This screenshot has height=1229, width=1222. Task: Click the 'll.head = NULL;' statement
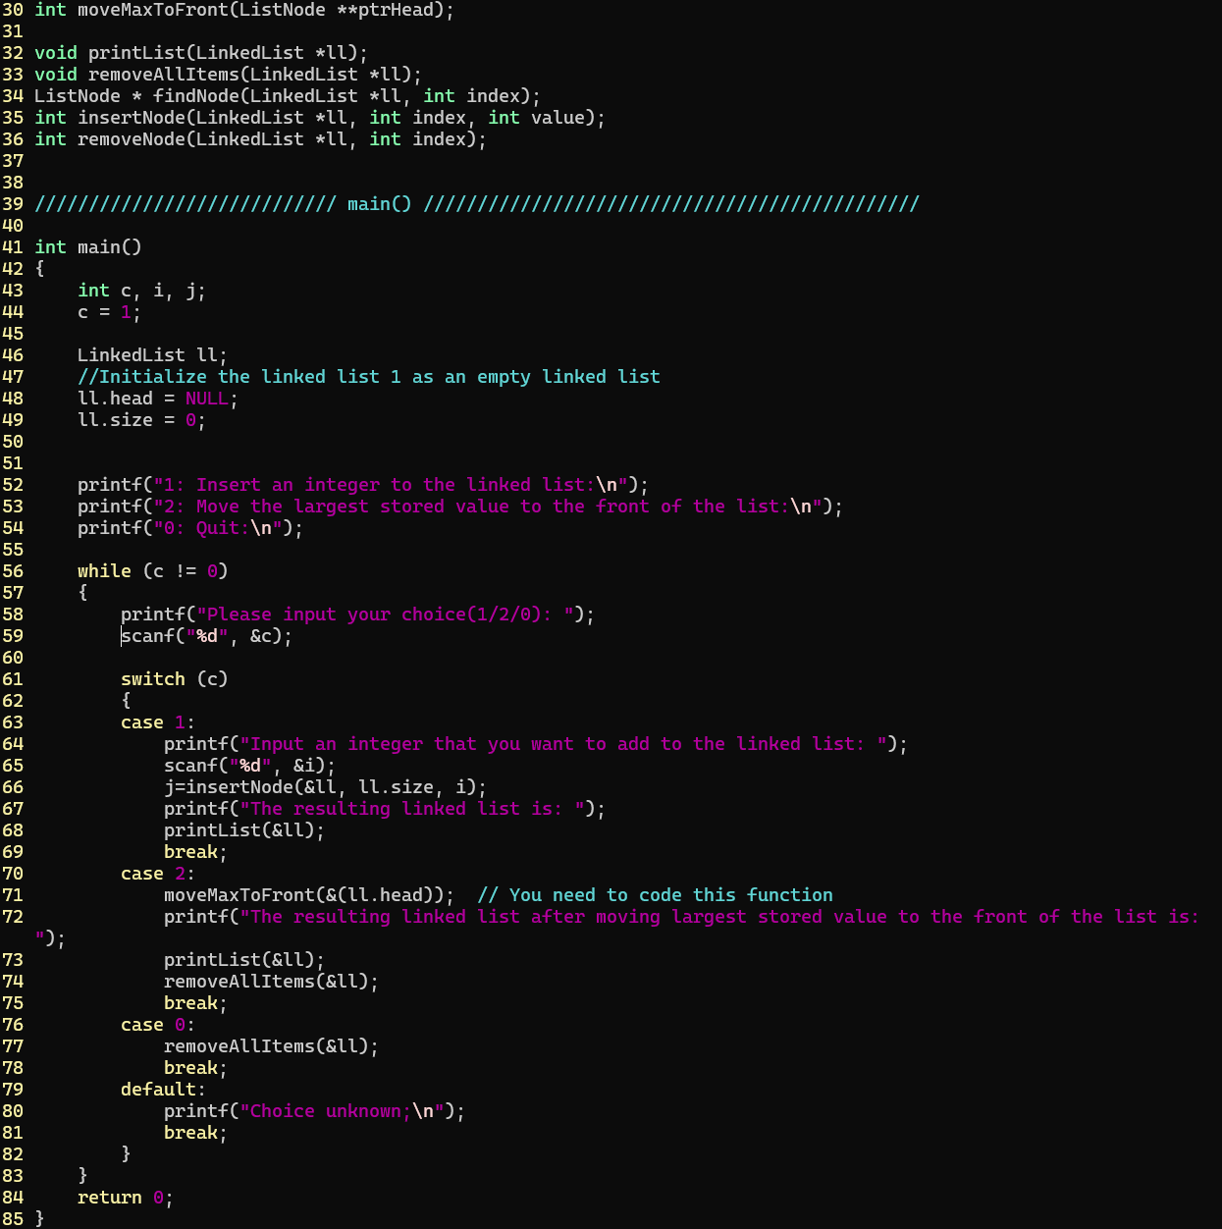(x=158, y=399)
